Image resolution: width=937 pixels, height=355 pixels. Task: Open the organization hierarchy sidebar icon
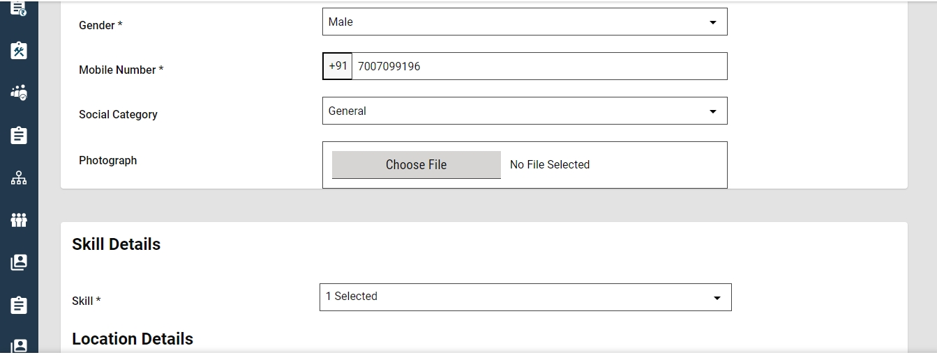point(19,177)
